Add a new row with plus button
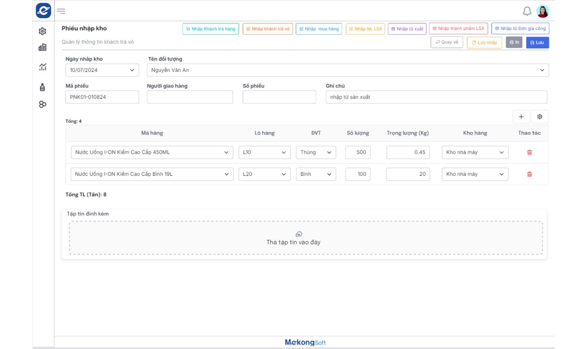The width and height of the screenshot is (587, 349). [x=521, y=117]
